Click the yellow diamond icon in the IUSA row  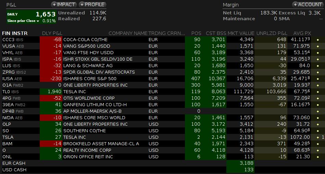point(317,79)
